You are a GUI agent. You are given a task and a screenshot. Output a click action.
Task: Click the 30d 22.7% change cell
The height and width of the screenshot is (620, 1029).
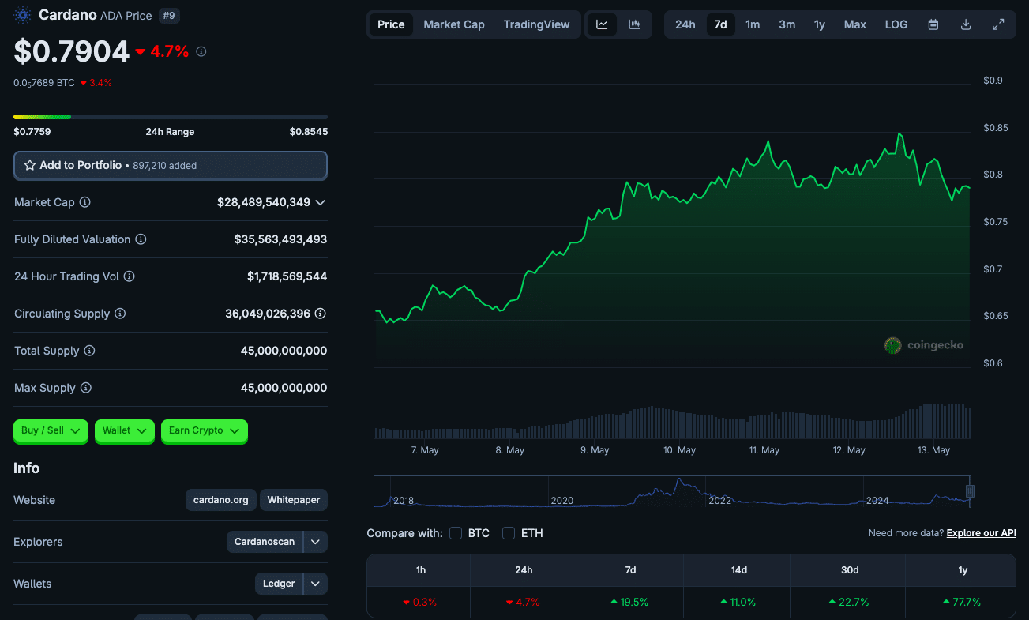point(850,602)
